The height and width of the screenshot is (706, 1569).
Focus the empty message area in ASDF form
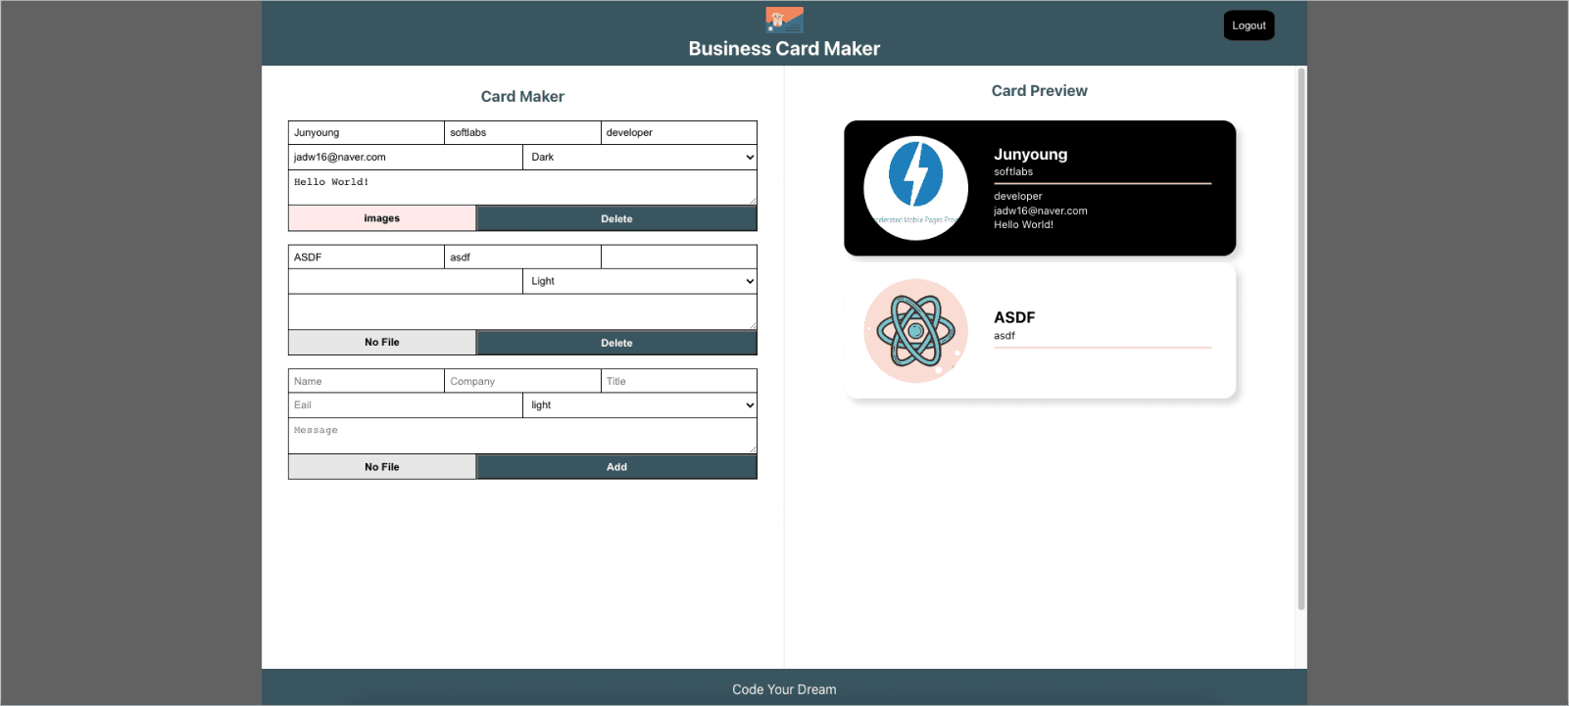[x=522, y=311]
